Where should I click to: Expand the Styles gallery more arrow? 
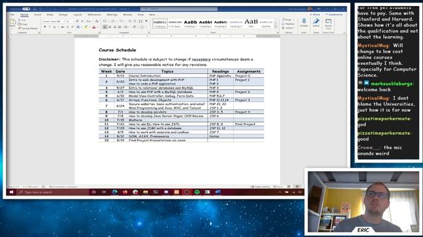pyautogui.click(x=276, y=27)
